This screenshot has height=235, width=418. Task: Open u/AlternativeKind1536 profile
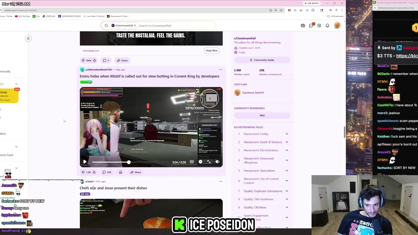coord(98,70)
